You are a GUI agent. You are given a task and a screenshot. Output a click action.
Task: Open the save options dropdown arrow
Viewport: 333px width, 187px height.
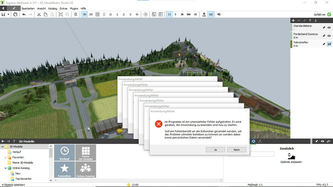[8, 15]
